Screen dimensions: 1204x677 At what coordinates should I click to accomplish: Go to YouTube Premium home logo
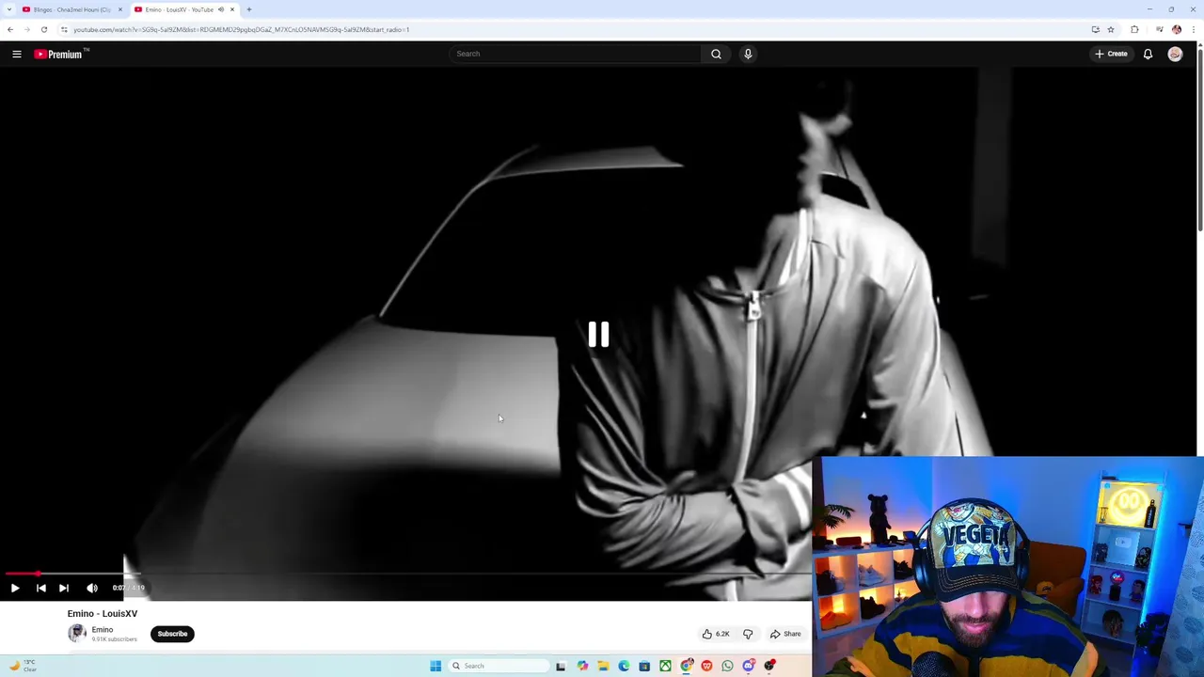coord(61,54)
